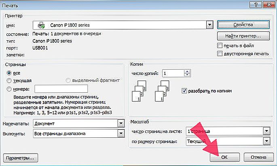Select the 'текущая' page radio button
The width and height of the screenshot is (277, 166).
(x=9, y=81)
